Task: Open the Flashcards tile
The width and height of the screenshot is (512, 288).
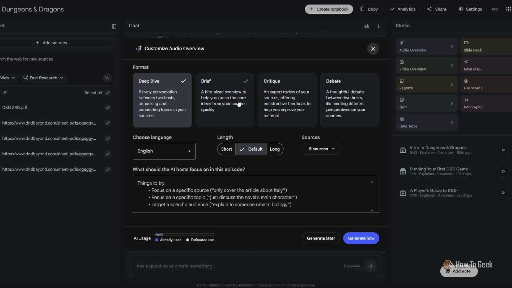Action: 486,84
